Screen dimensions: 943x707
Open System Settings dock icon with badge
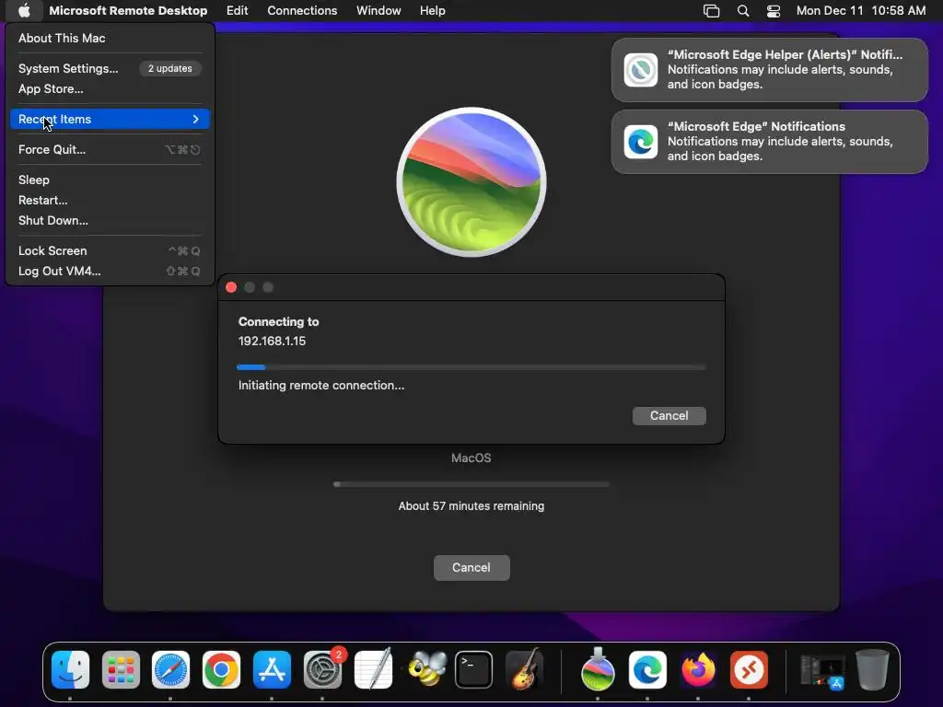(323, 668)
